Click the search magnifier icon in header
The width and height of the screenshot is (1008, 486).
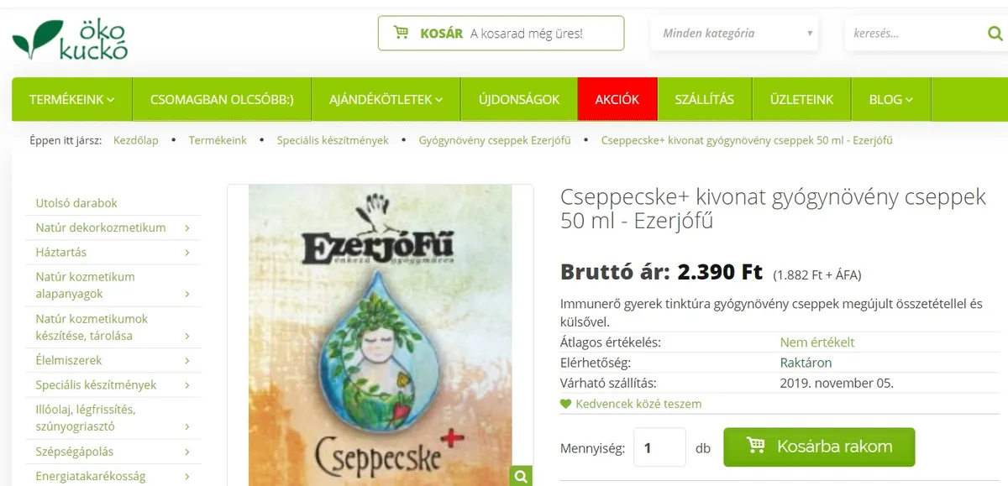[995, 34]
